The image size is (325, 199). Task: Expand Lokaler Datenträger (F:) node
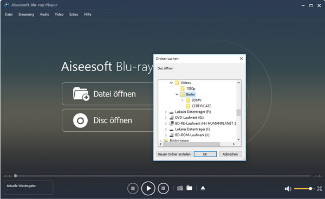pos(166,112)
